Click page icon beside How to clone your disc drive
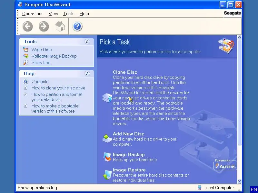 click(26, 88)
